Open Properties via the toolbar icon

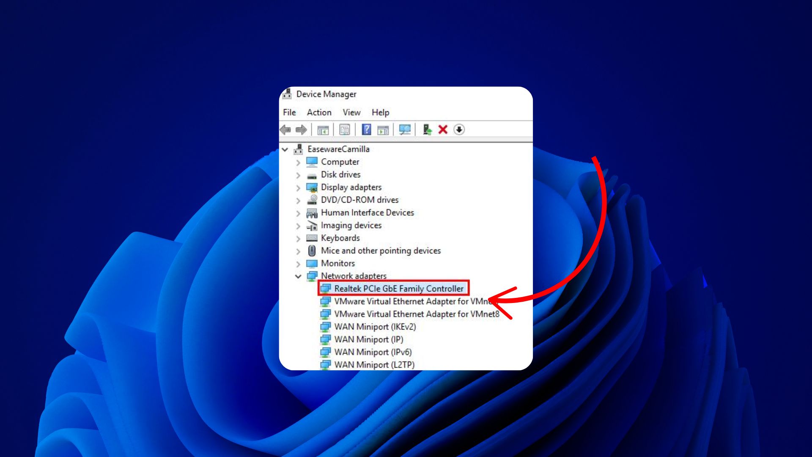point(345,129)
